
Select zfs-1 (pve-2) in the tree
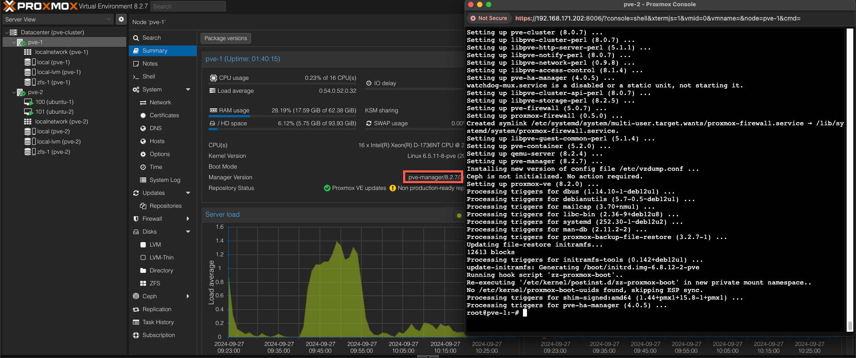pos(53,152)
